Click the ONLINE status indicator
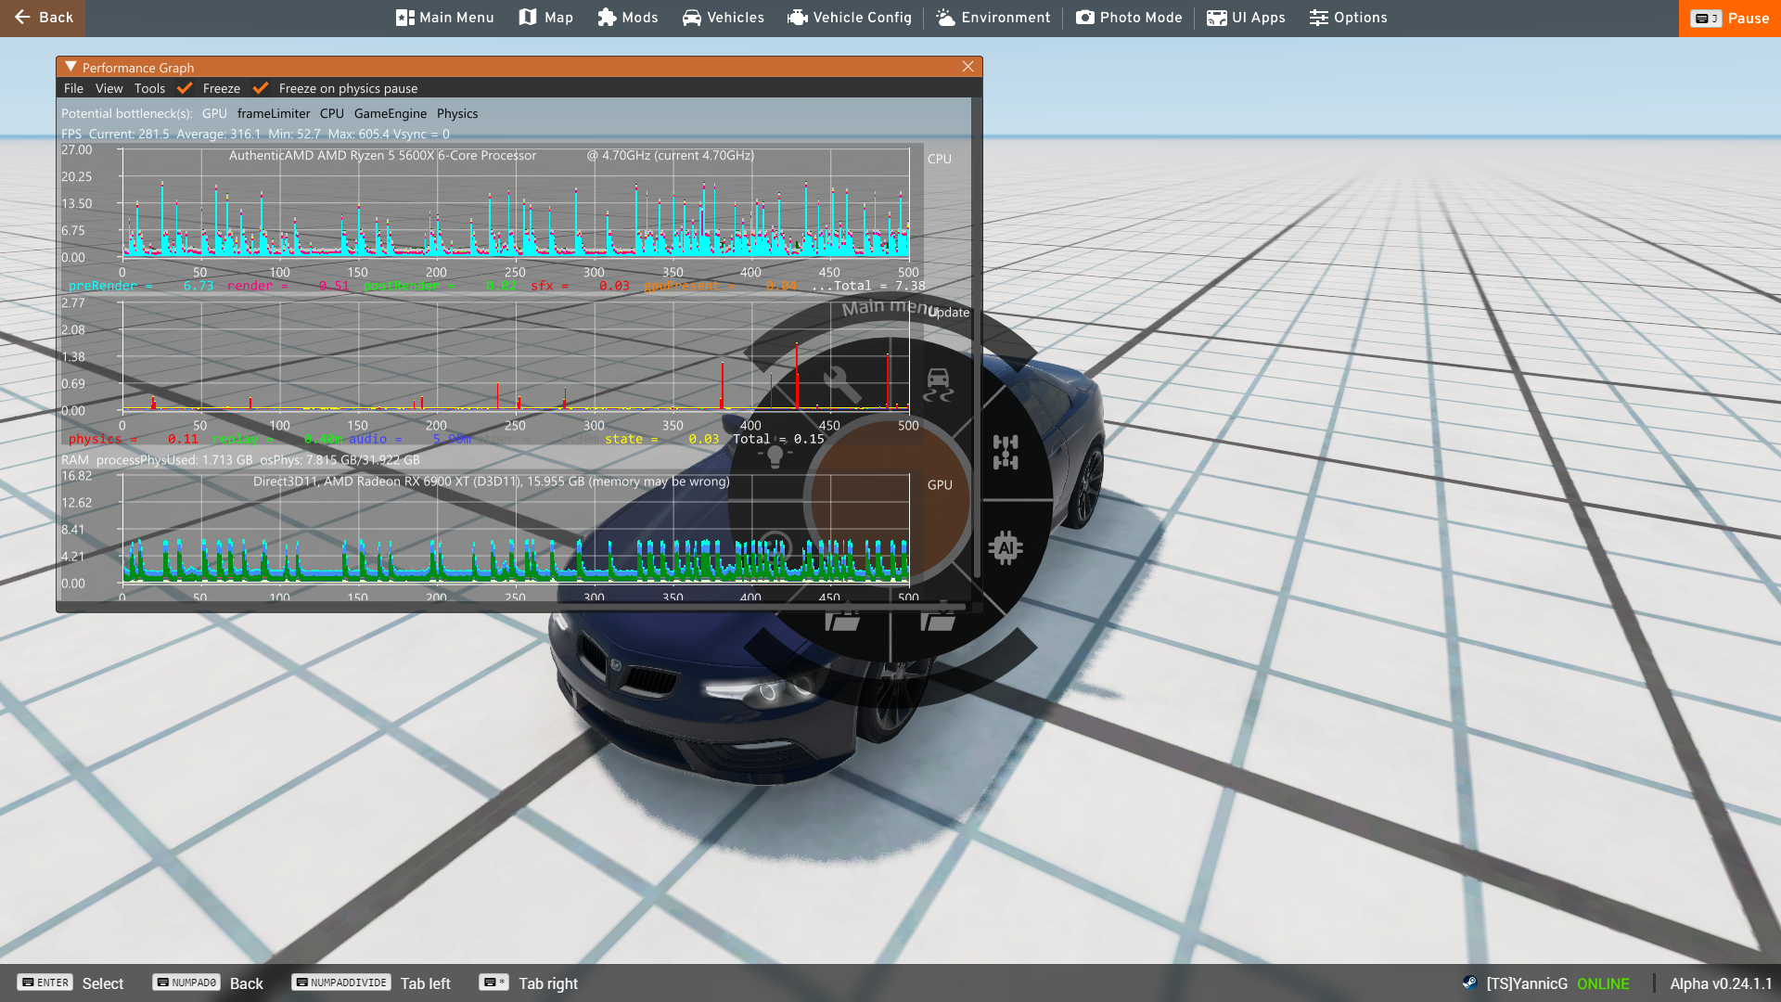The height and width of the screenshot is (1002, 1781). tap(1603, 983)
